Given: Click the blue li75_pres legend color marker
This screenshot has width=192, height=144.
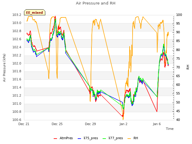Looking at the screenshot, I should point(79,139).
